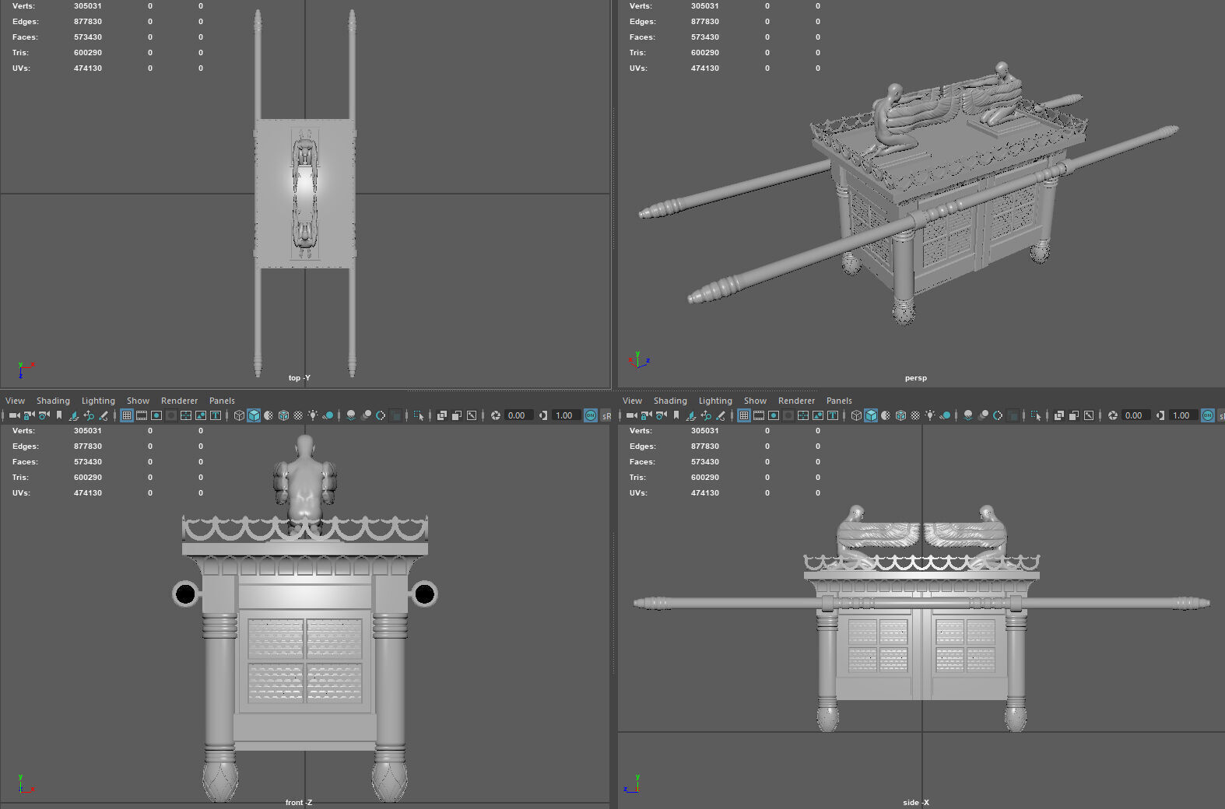The height and width of the screenshot is (809, 1225).
Task: Open Show menu in front view panel
Action: pyautogui.click(x=138, y=401)
